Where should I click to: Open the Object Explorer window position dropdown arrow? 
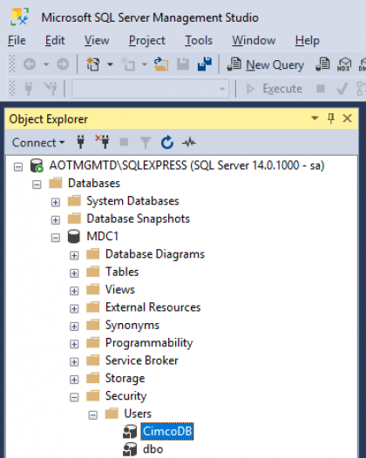pos(315,118)
